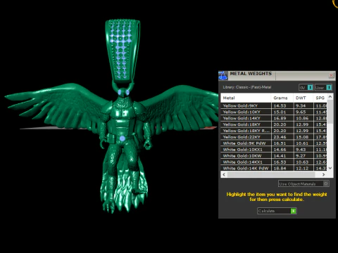The width and height of the screenshot is (338, 253).
Task: Click the 9.65 DWT value
Action: (301, 112)
